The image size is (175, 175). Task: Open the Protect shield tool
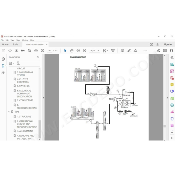tap(172, 119)
